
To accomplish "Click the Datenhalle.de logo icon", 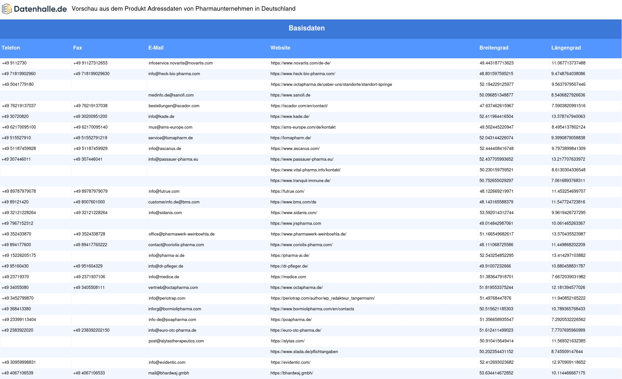I will click(x=7, y=9).
